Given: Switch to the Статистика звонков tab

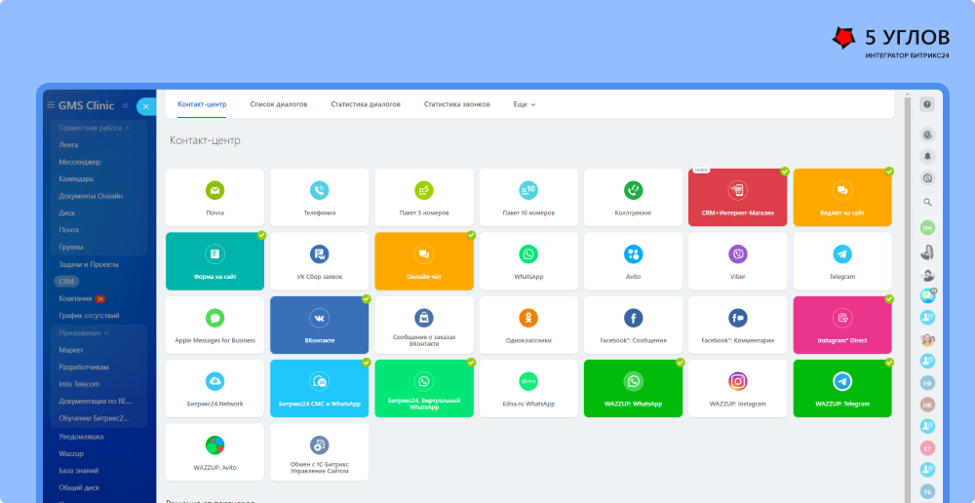Looking at the screenshot, I should 456,104.
